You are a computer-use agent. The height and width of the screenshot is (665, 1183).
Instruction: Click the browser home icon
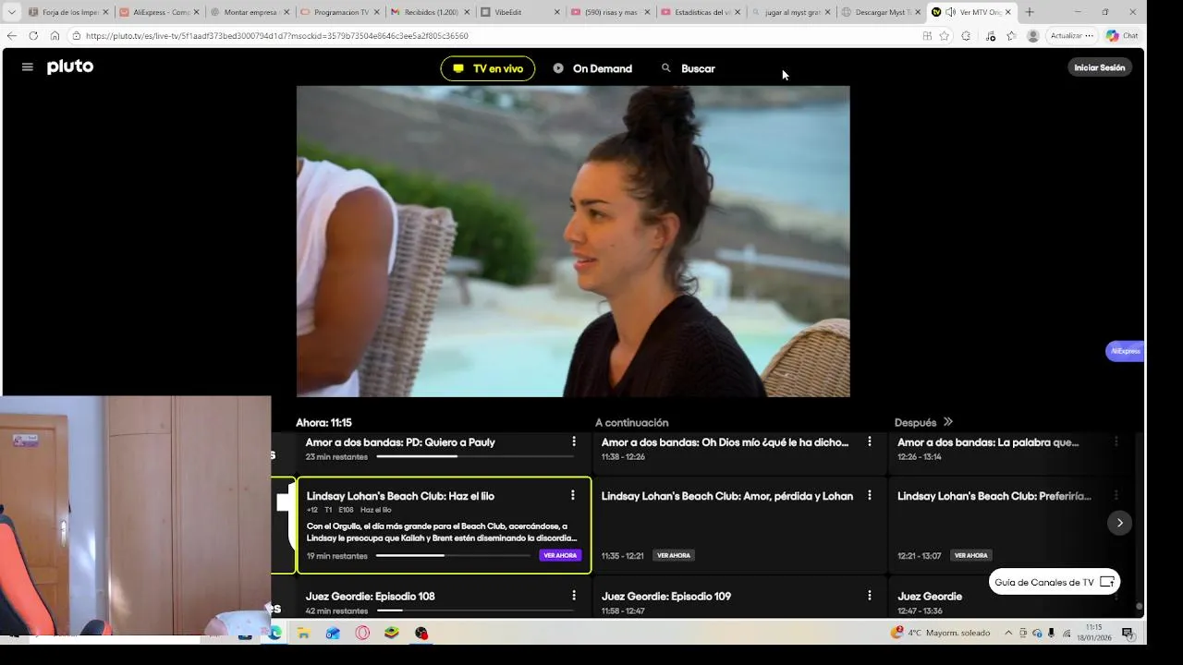55,36
